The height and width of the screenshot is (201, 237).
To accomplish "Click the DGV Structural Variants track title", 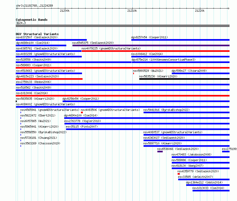I will pos(37,34).
